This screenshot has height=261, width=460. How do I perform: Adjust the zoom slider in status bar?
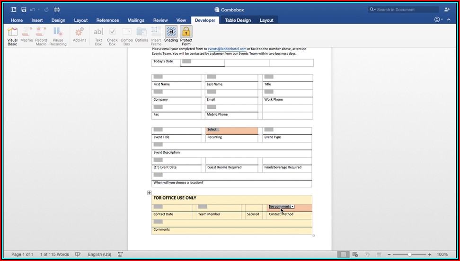coord(409,254)
